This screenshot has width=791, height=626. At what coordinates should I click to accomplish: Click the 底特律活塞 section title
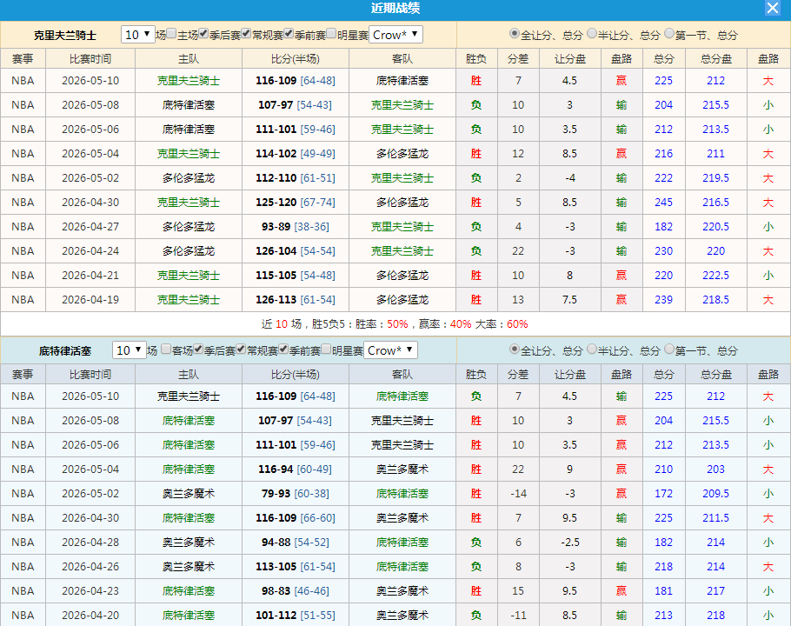coord(64,350)
